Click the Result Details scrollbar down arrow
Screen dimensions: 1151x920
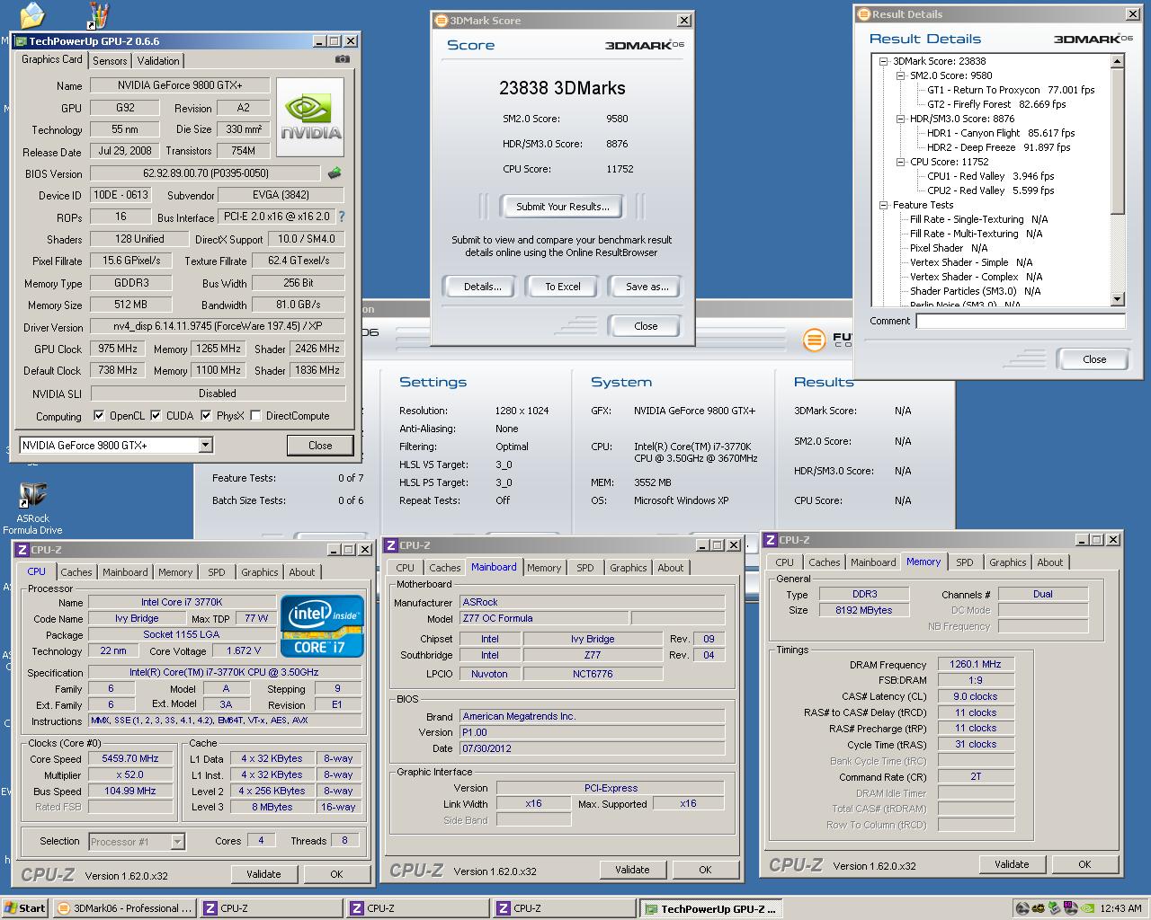point(1118,299)
